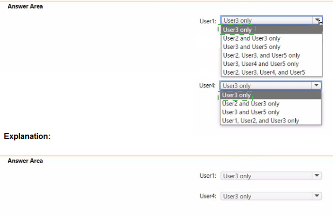Pick "User3, User4 and User5 only" option
The height and width of the screenshot is (215, 333).
point(271,64)
